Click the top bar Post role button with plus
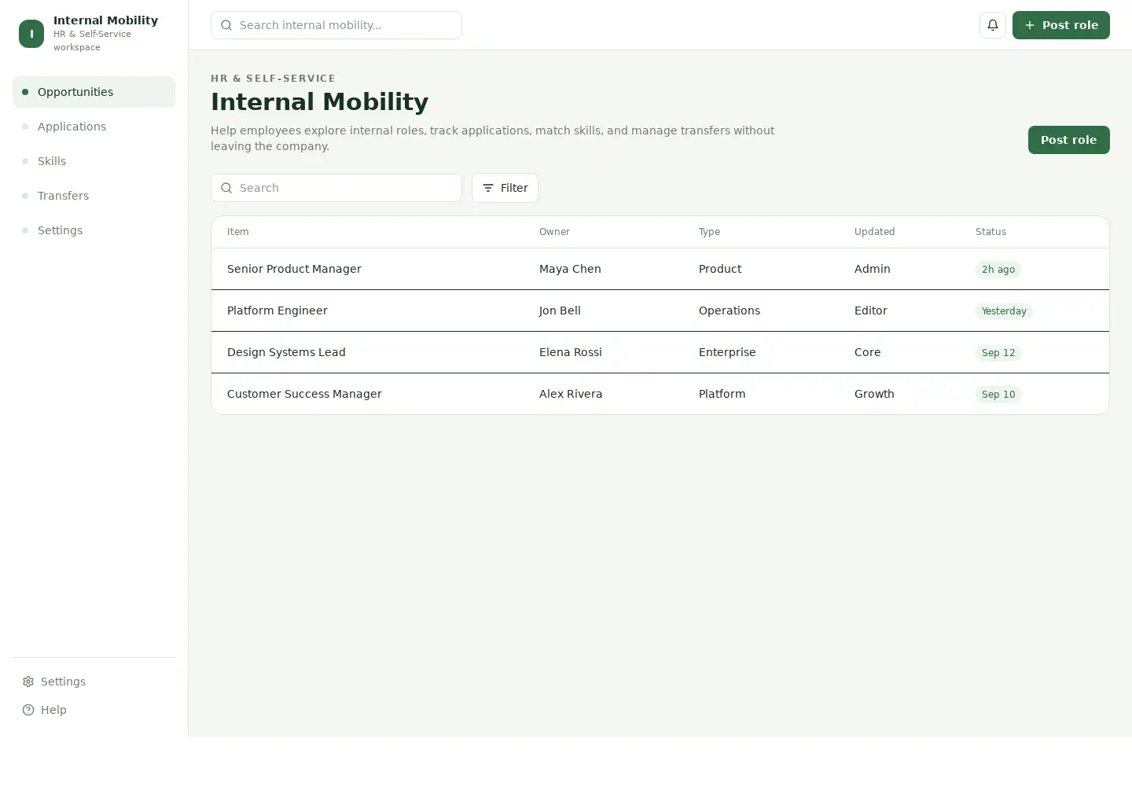The width and height of the screenshot is (1132, 805). click(1060, 25)
